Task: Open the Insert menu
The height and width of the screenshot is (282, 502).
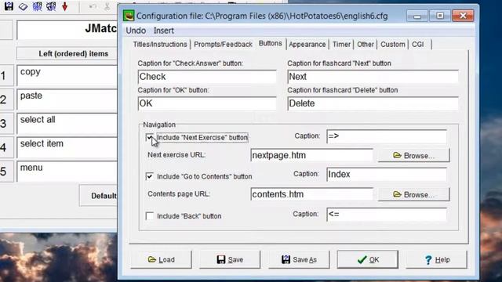Action: (x=164, y=31)
